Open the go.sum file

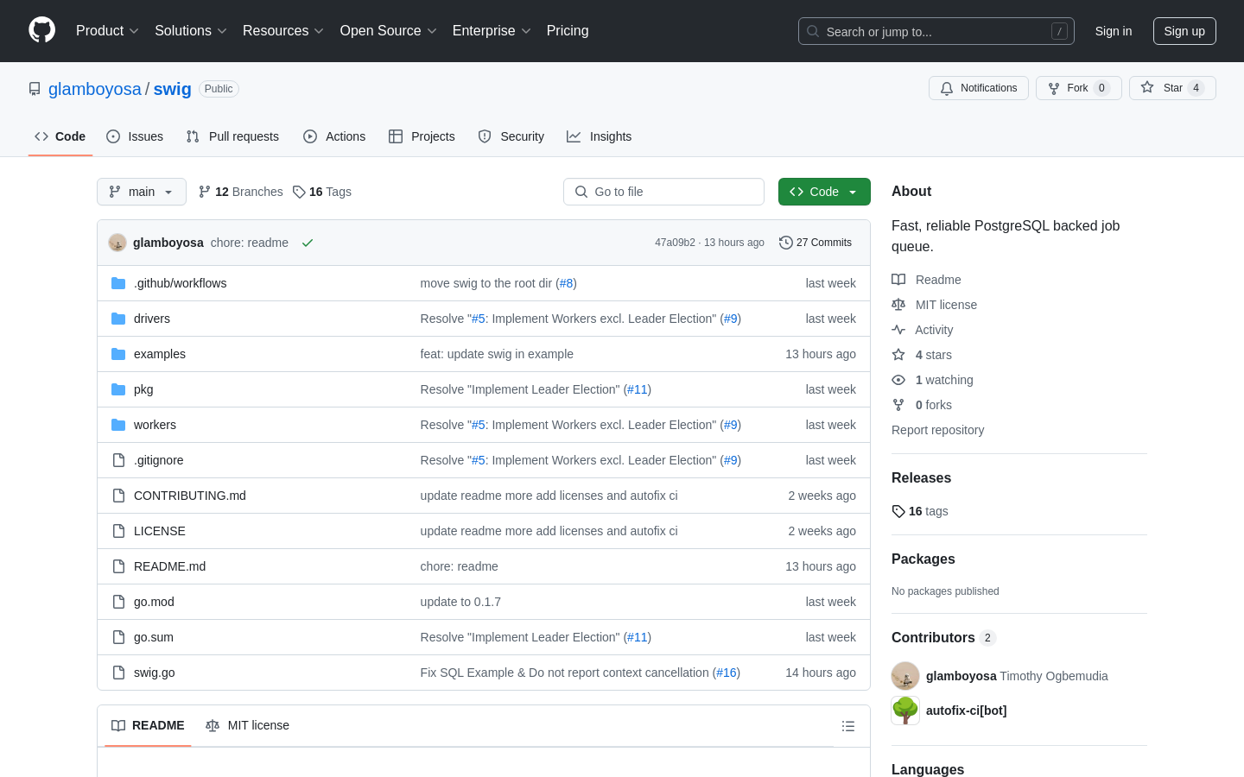tap(154, 637)
